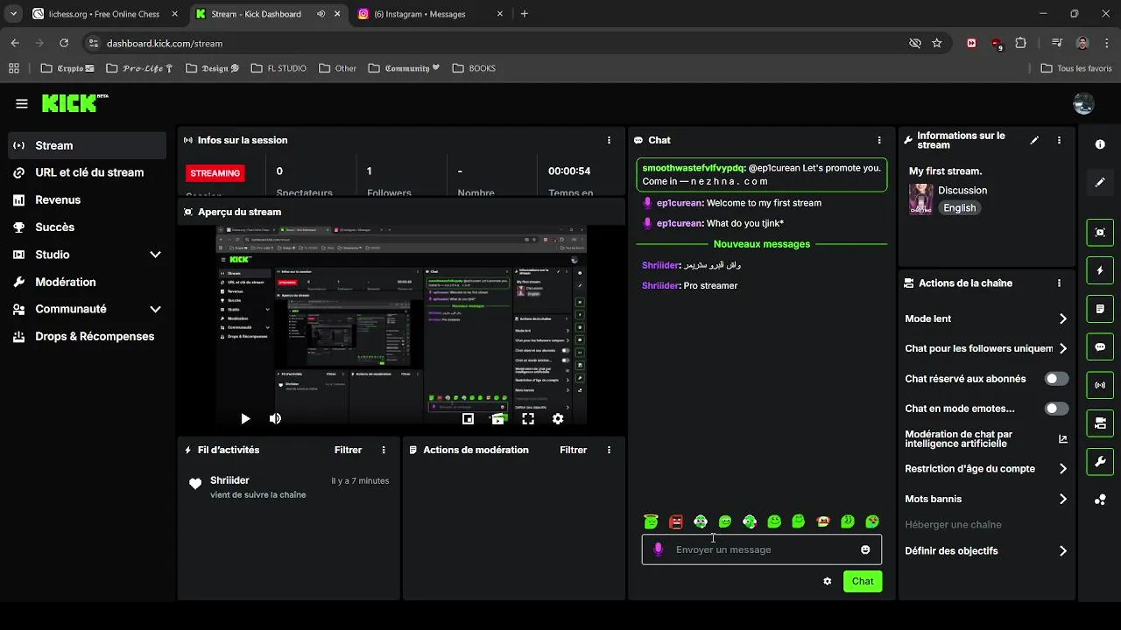Toggle Chat réservé aux abonnés switch
The width and height of the screenshot is (1121, 630).
point(1057,379)
